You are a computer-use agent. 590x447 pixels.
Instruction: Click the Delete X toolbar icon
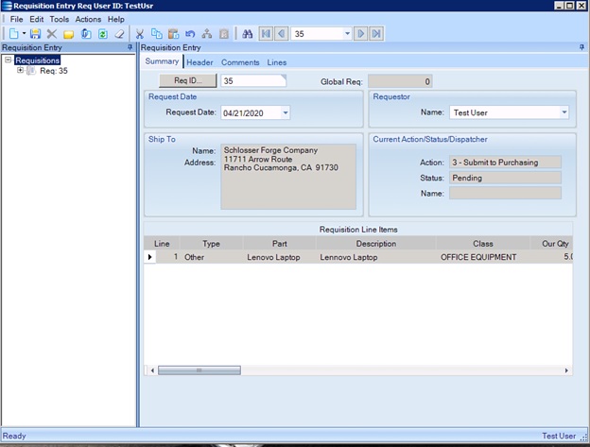[x=52, y=34]
